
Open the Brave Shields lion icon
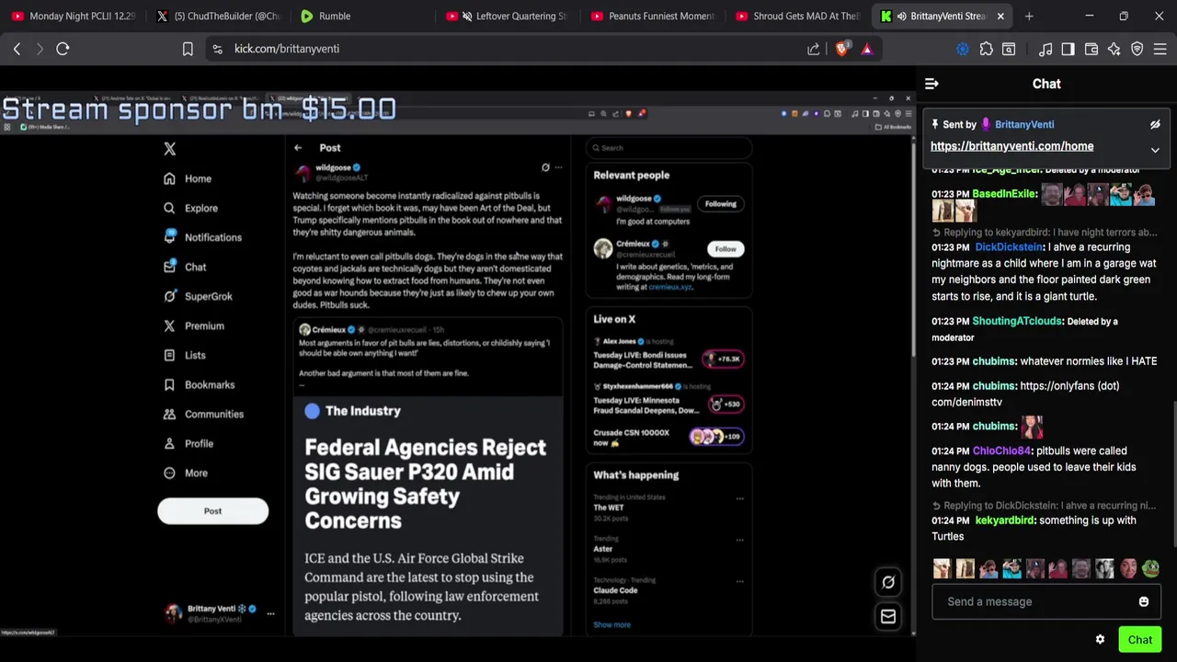841,49
